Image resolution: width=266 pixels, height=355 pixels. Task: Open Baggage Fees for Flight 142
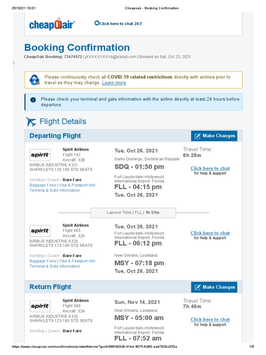(x=43, y=185)
